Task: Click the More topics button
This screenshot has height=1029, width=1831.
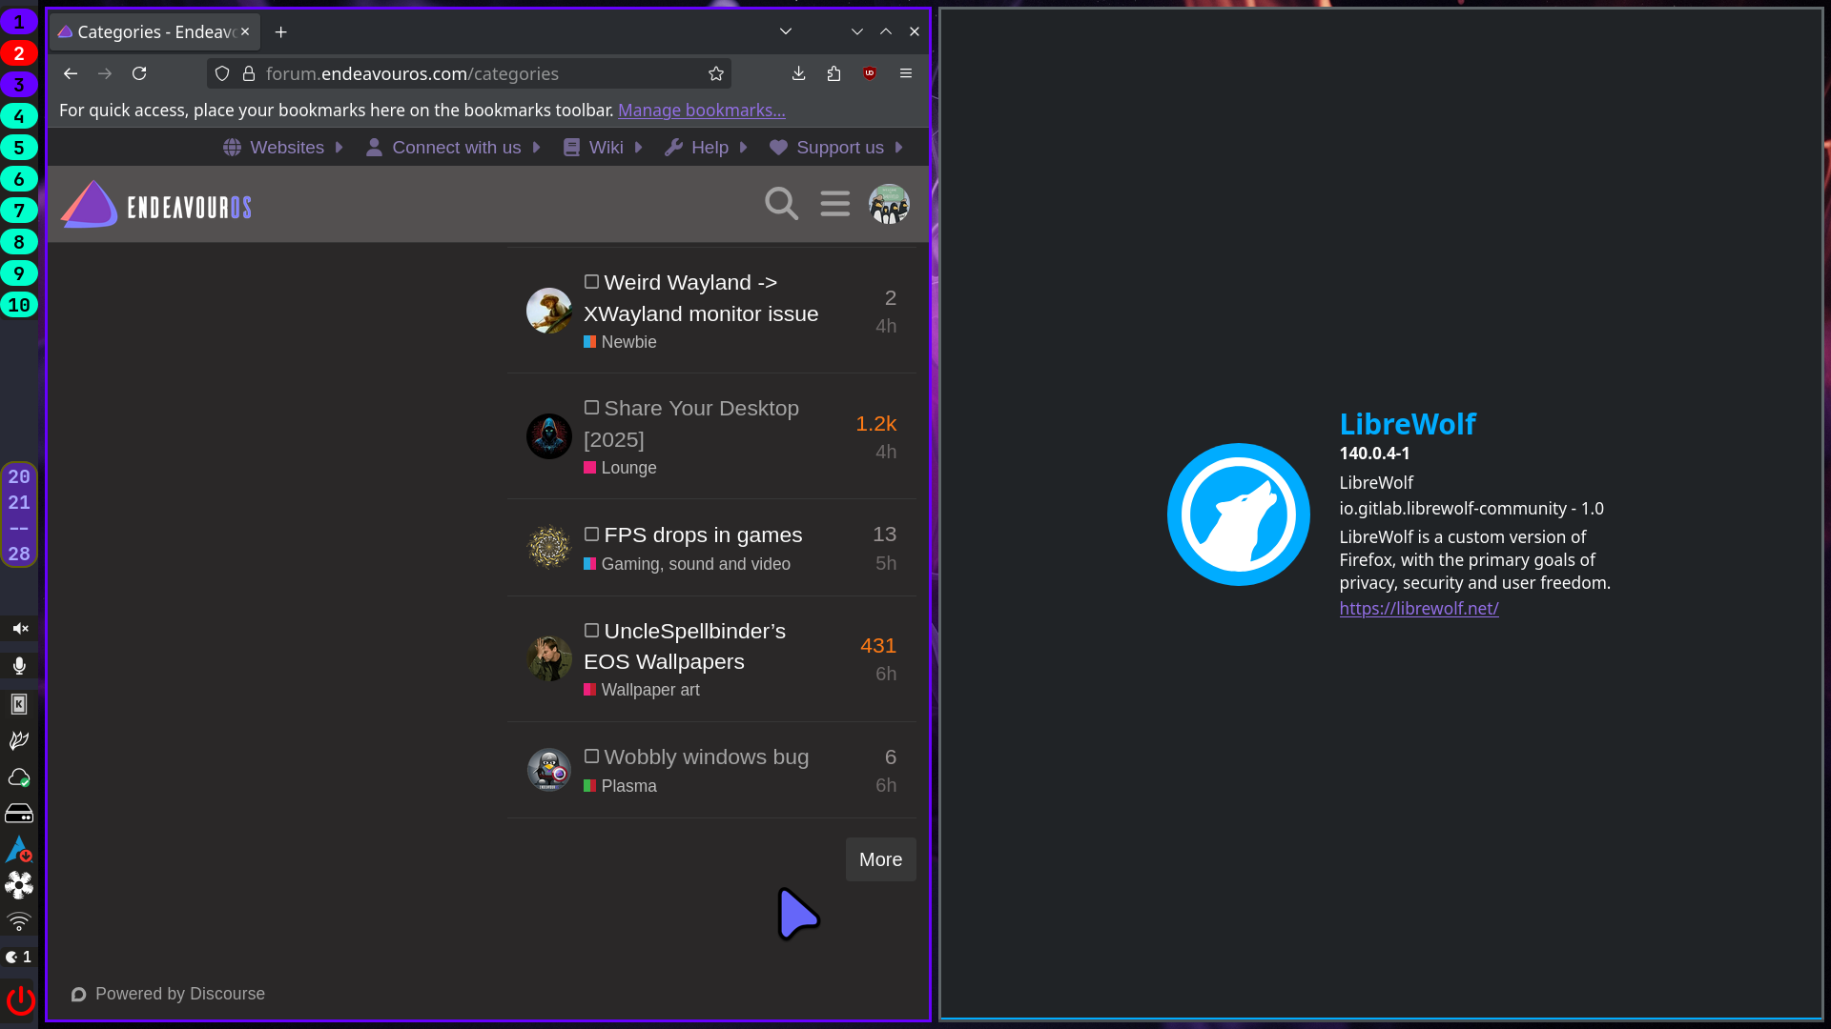Action: (879, 859)
